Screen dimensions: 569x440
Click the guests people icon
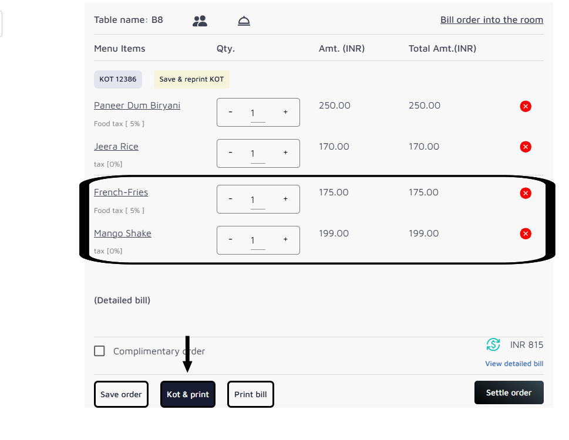200,21
